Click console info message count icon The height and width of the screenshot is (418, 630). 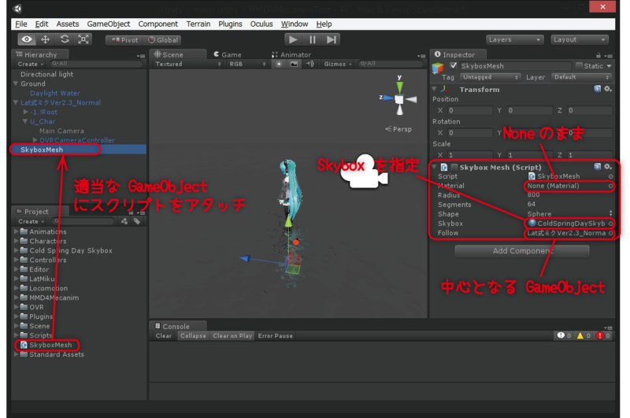[564, 335]
